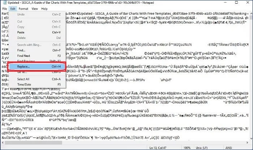Close the Notepad window
This screenshot has width=253, height=150.
point(248,3)
